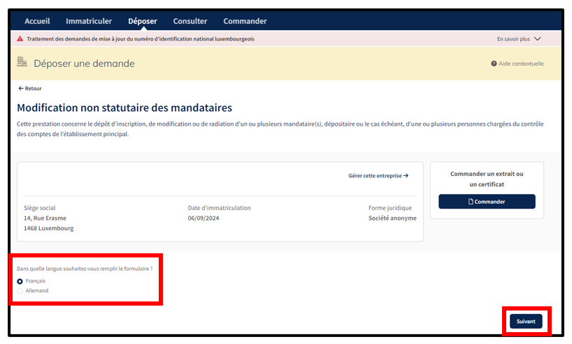Open the Gérer cette entreprise link
The height and width of the screenshot is (344, 572).
click(376, 176)
